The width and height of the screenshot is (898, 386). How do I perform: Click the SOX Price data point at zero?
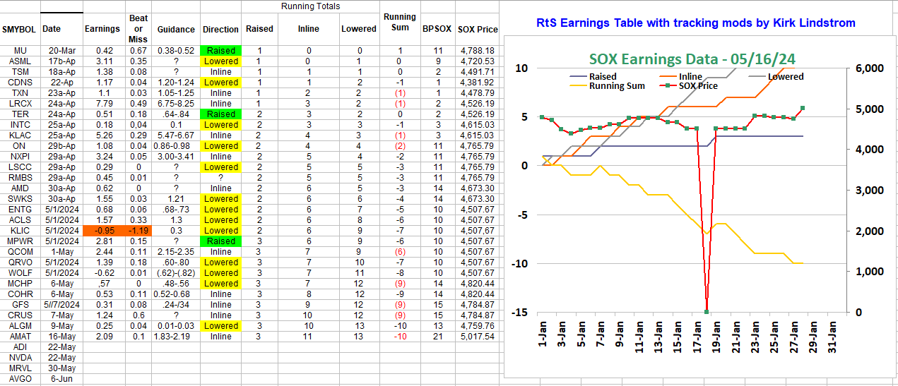pyautogui.click(x=707, y=312)
